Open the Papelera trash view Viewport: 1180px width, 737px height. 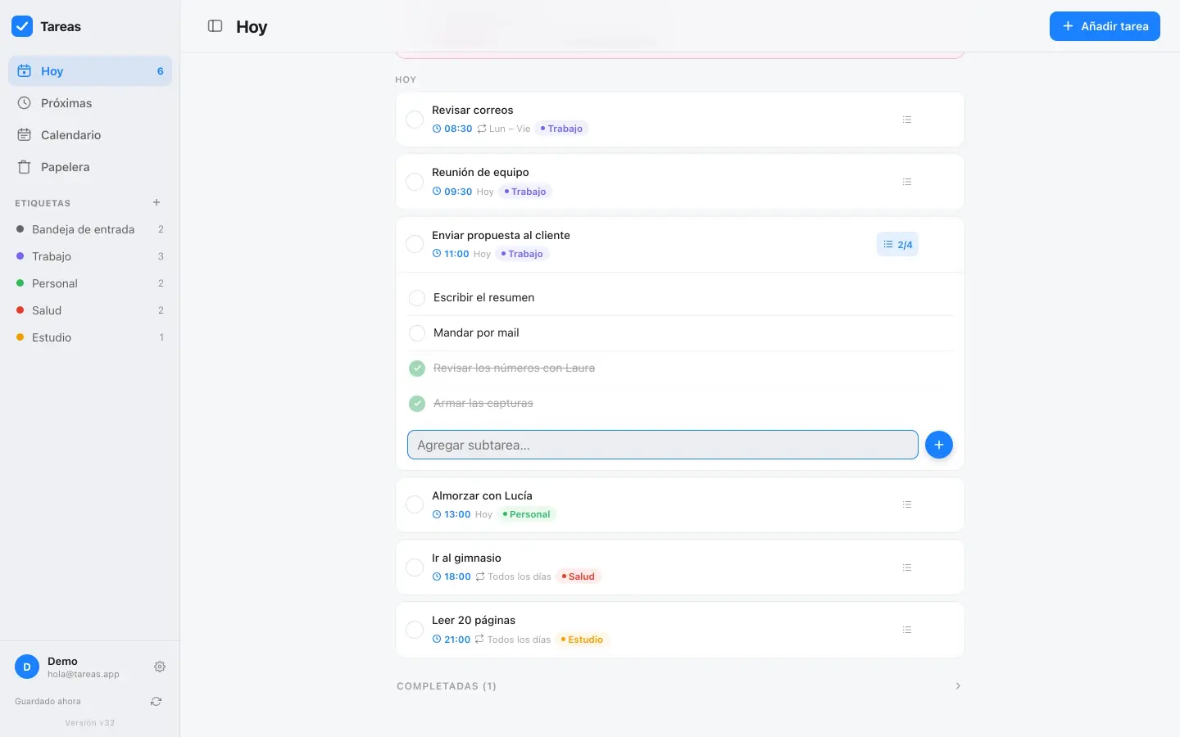tap(90, 167)
